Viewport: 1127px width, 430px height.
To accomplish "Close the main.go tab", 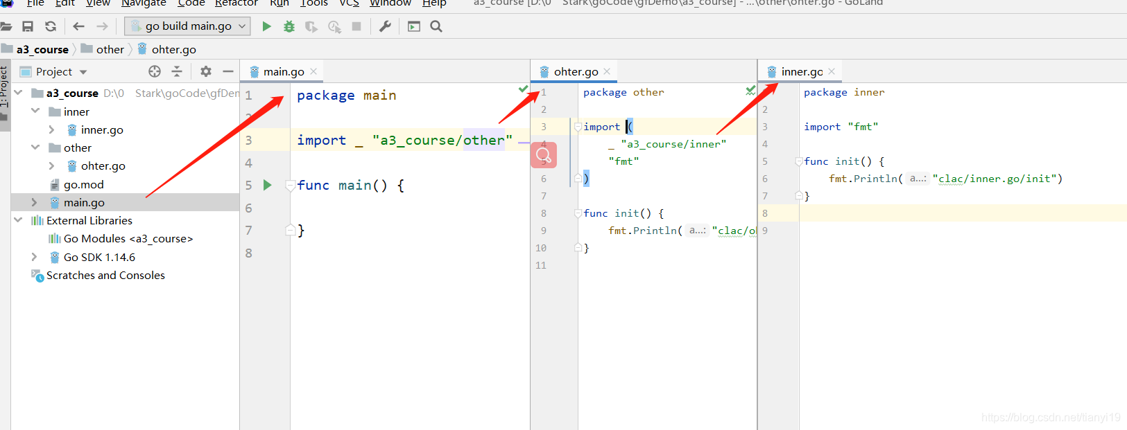I will [313, 71].
